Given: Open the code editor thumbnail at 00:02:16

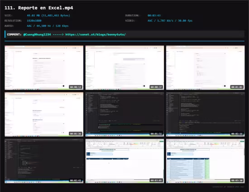Looking at the screenshot, I should pos(206,115).
